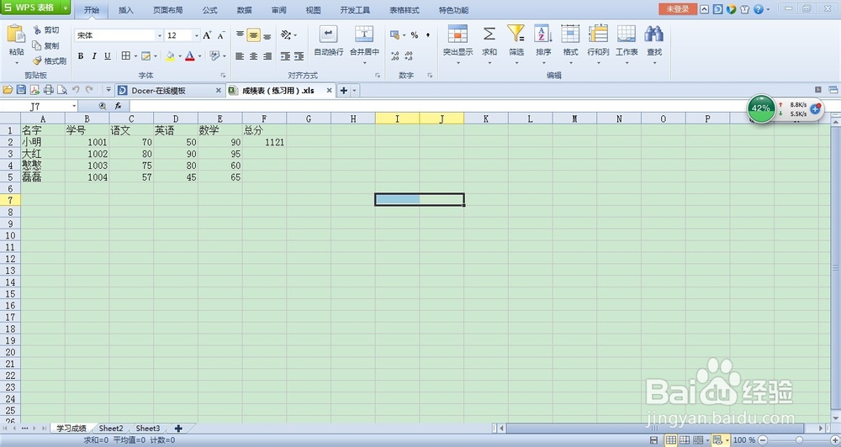
Task: Click the Sort (排序) A-Z icon
Action: point(542,34)
